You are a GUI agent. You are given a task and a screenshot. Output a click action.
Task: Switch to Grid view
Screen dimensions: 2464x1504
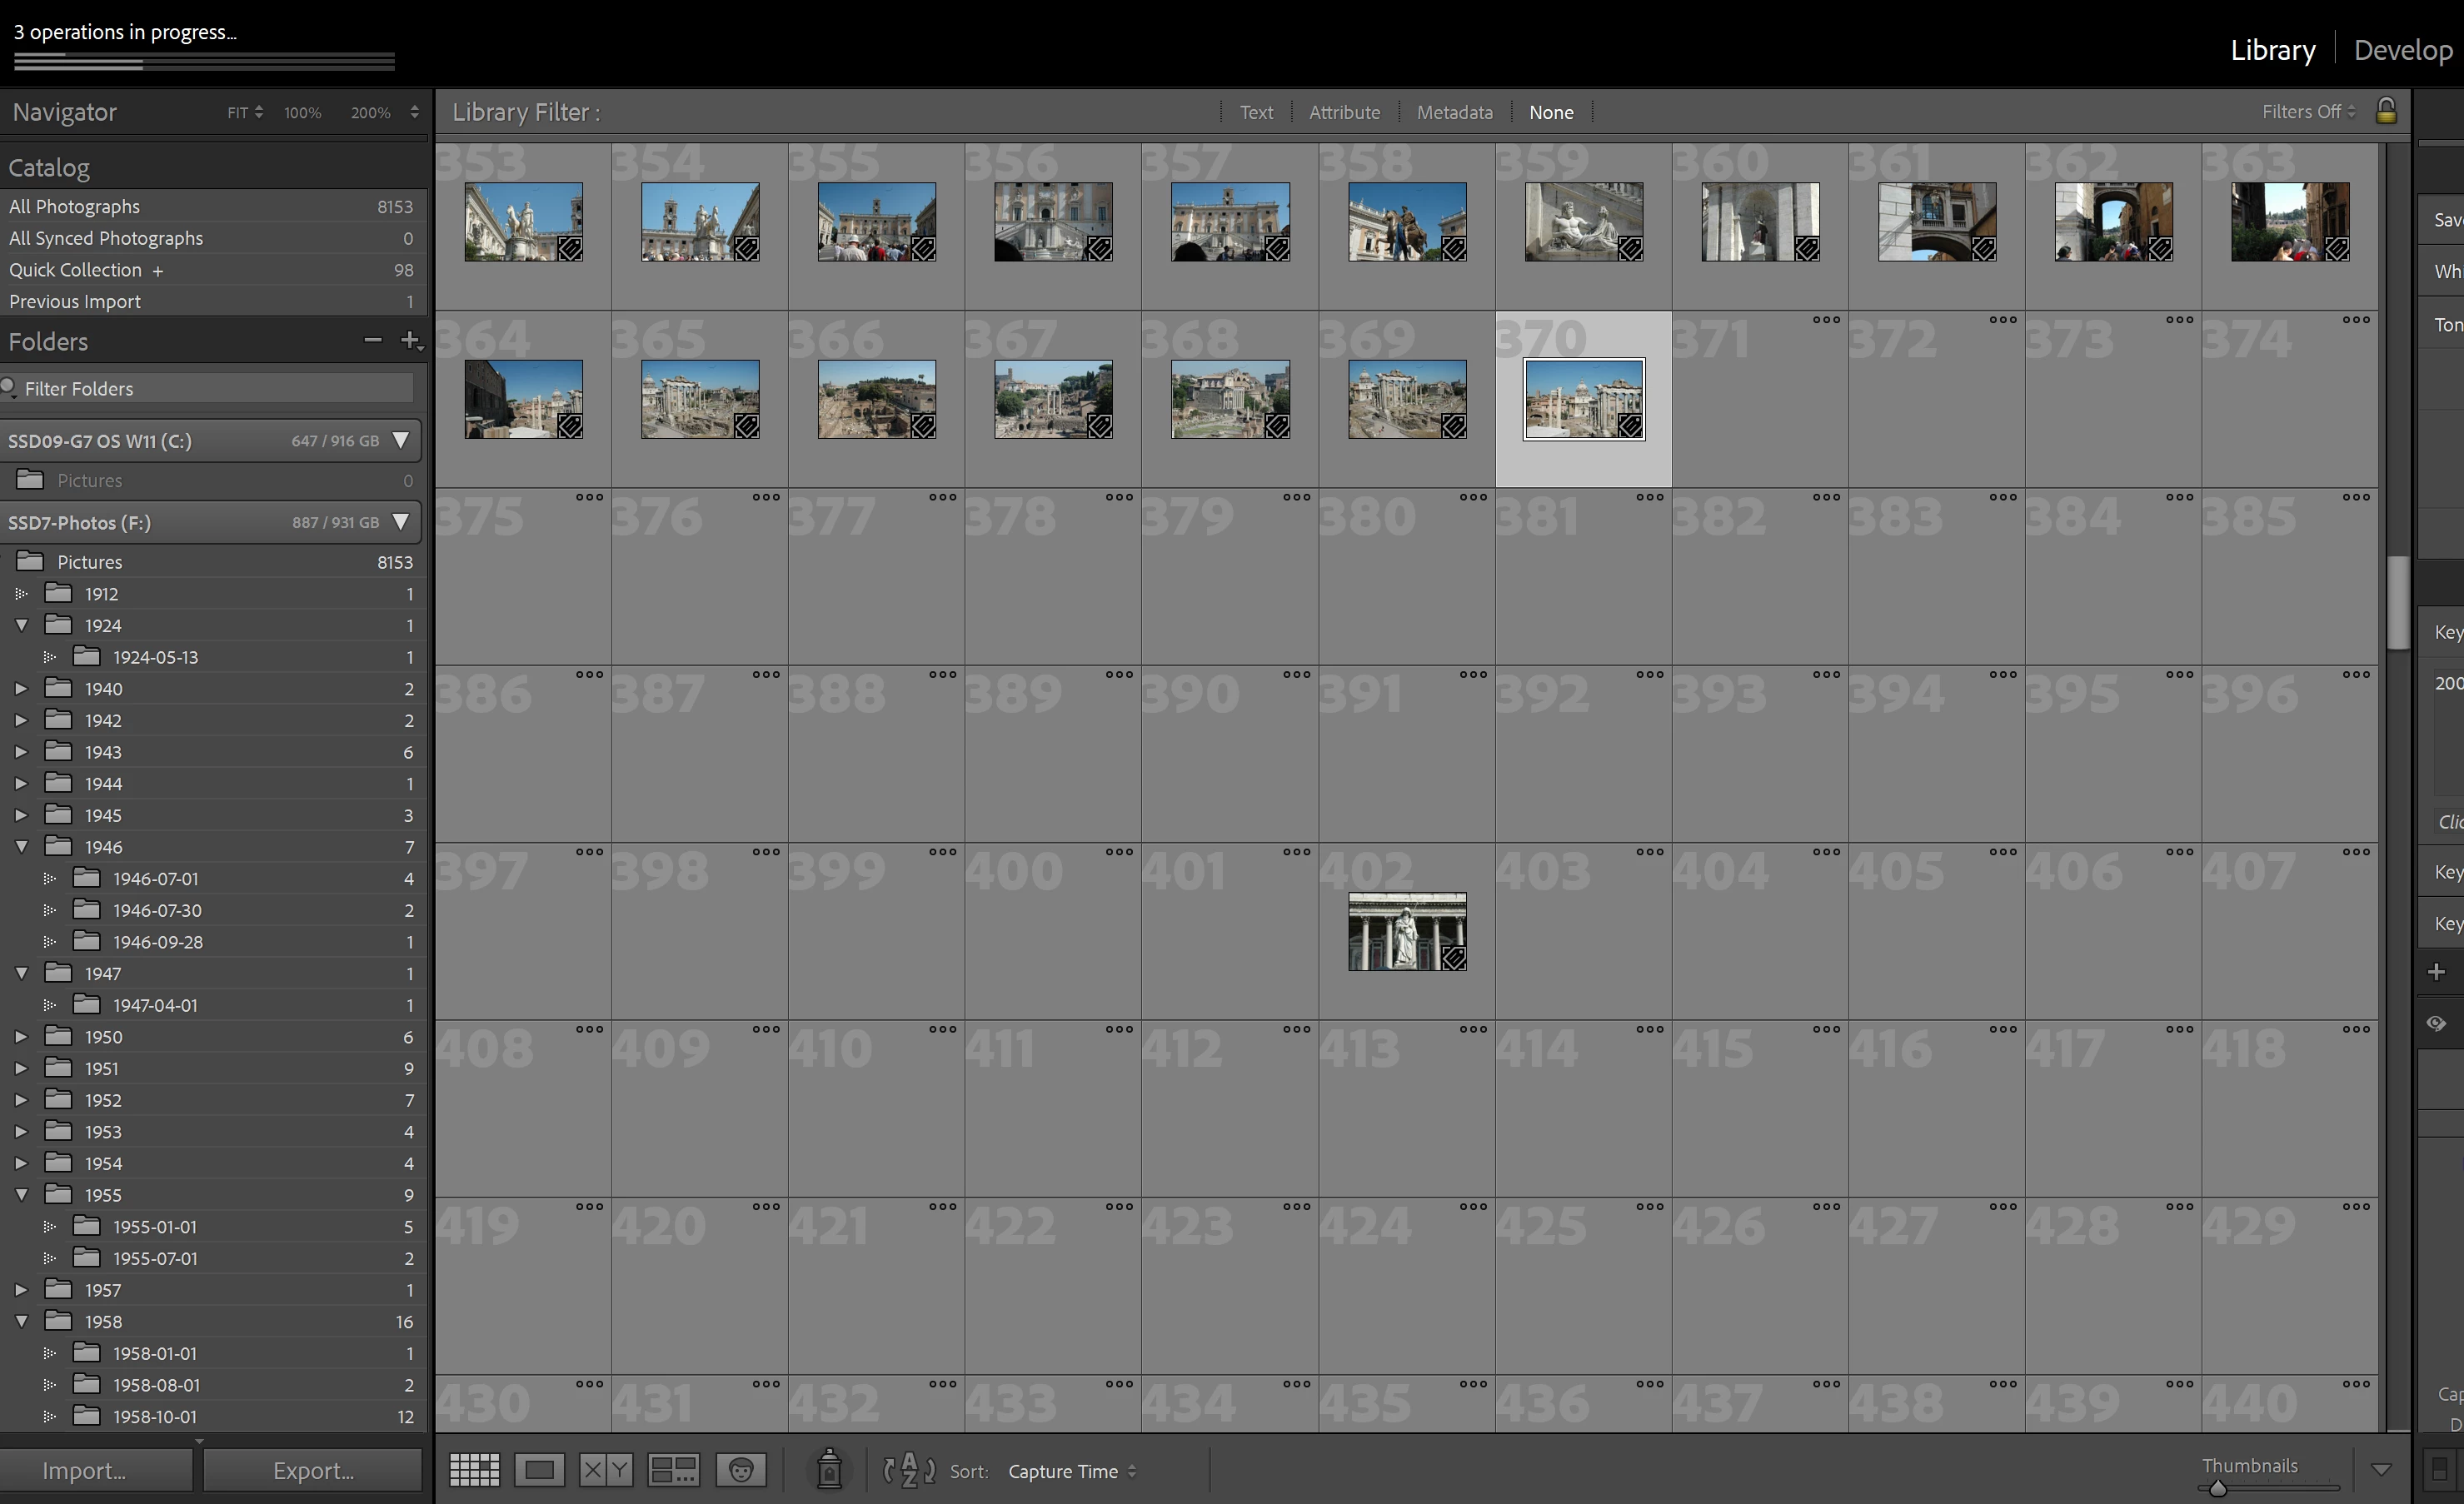point(474,1470)
